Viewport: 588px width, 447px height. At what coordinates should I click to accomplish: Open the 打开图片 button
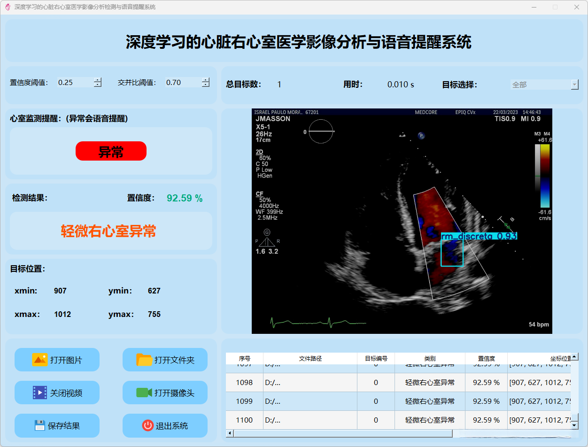57,360
